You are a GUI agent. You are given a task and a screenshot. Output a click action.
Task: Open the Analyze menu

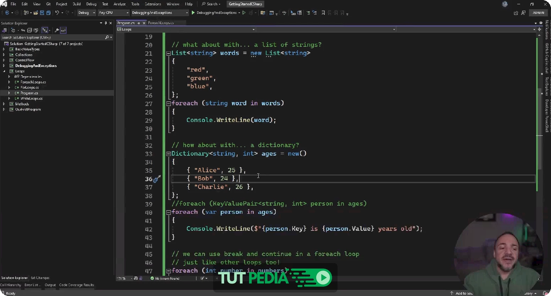pos(120,4)
